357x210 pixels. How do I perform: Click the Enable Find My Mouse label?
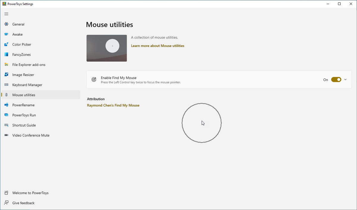pyautogui.click(x=119, y=78)
